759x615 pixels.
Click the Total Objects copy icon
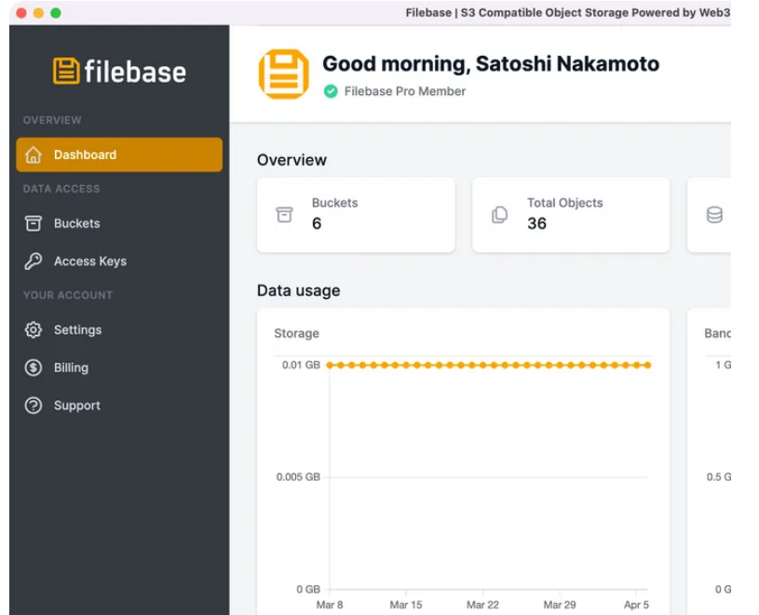tap(500, 215)
